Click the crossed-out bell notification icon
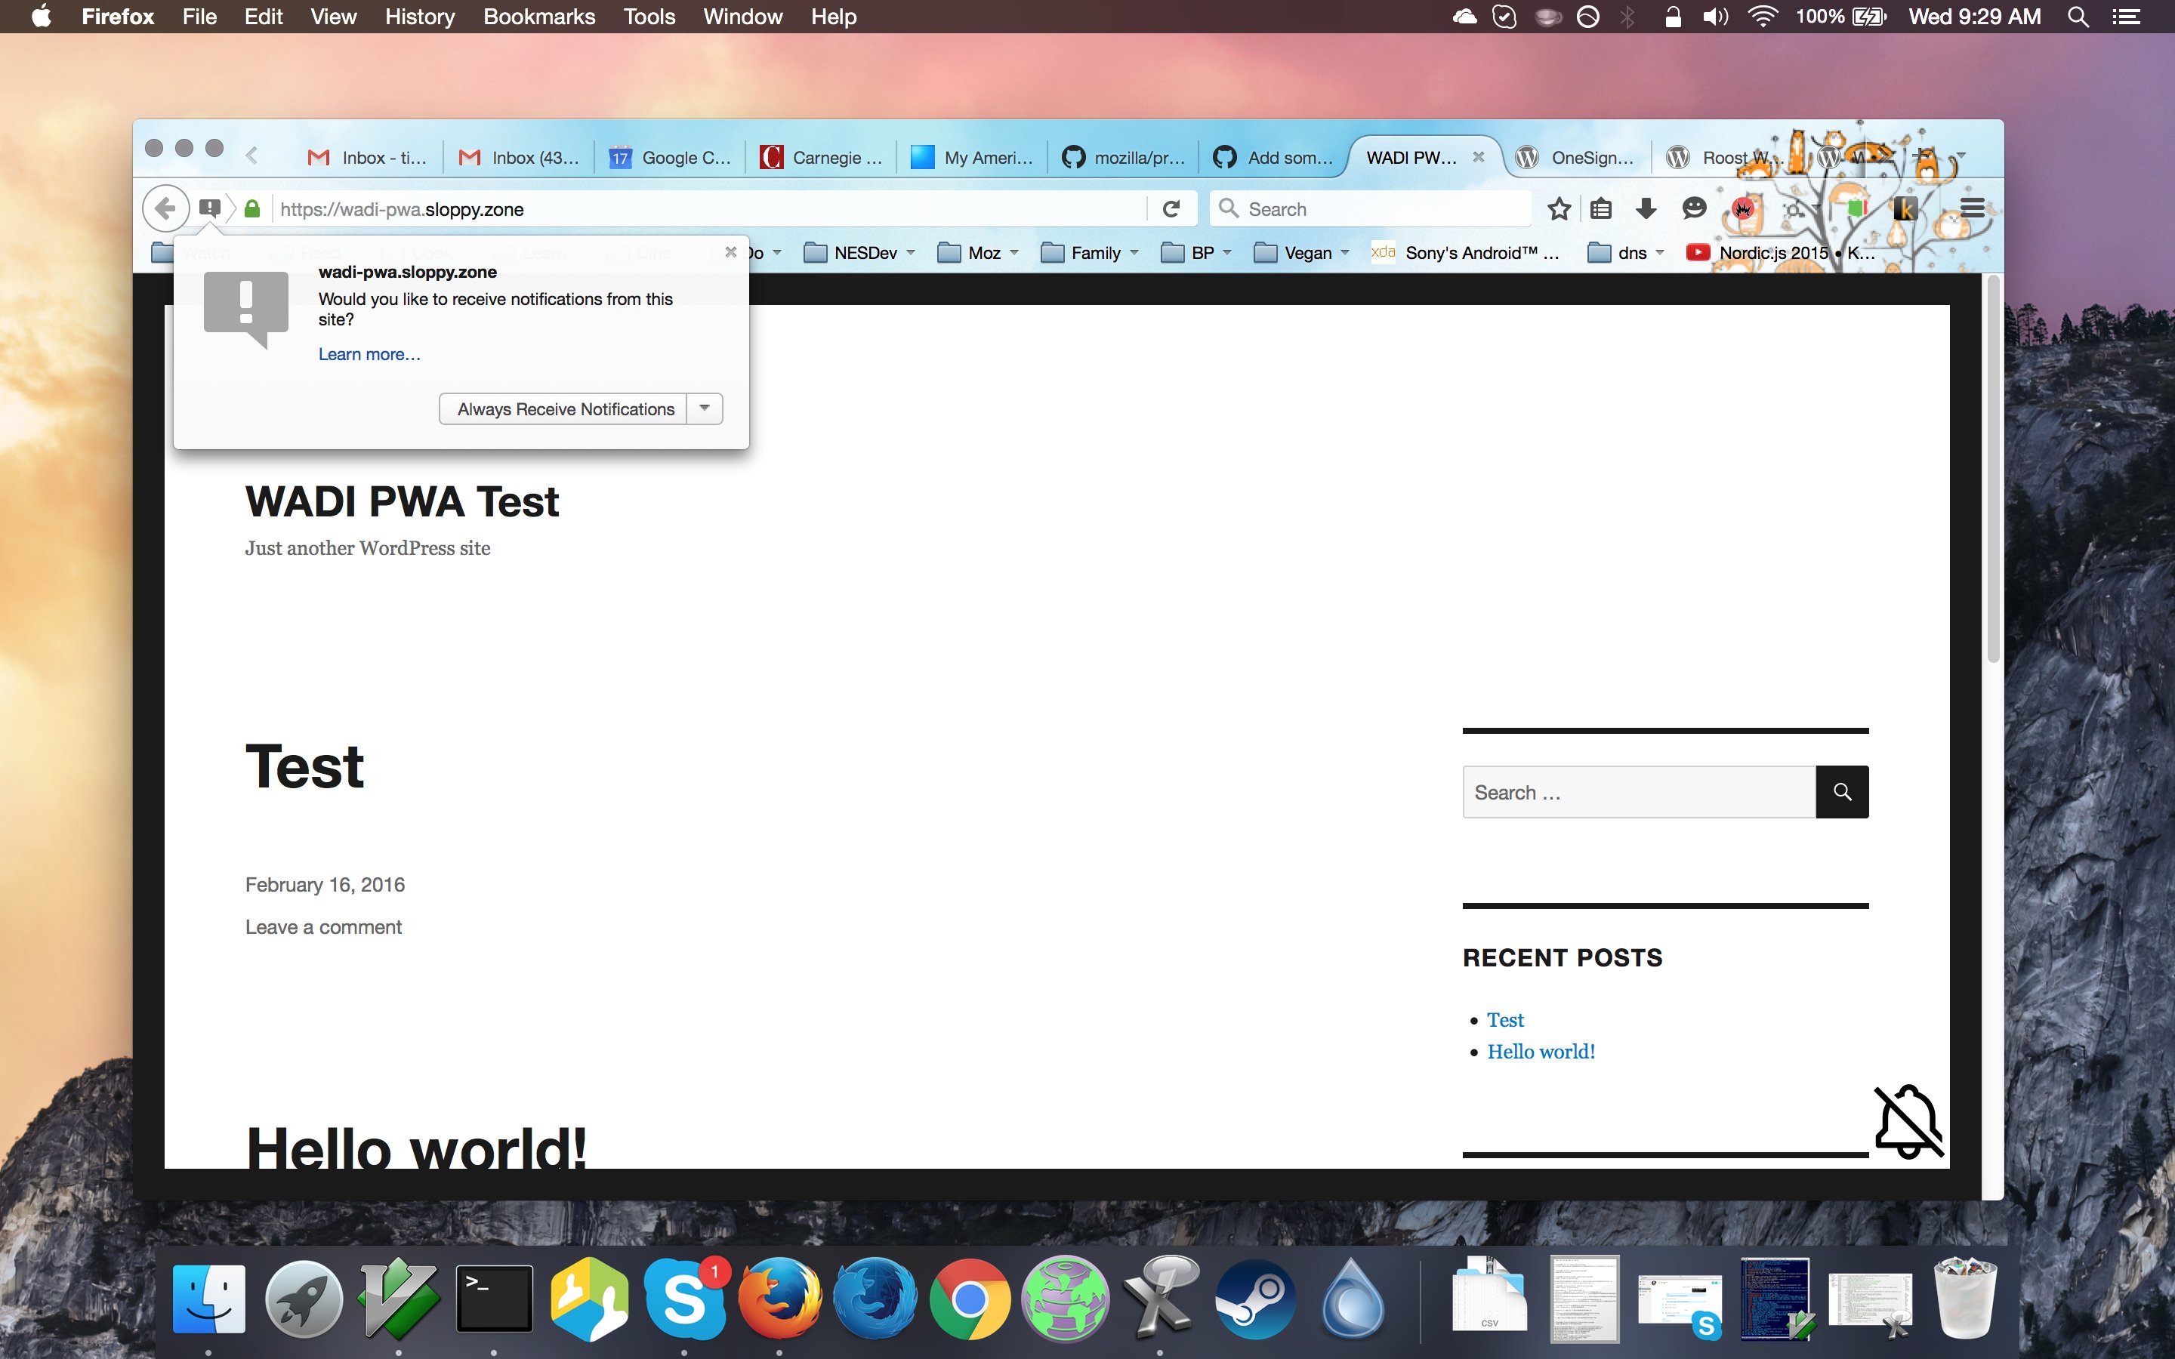Viewport: 2175px width, 1359px height. [x=1909, y=1122]
